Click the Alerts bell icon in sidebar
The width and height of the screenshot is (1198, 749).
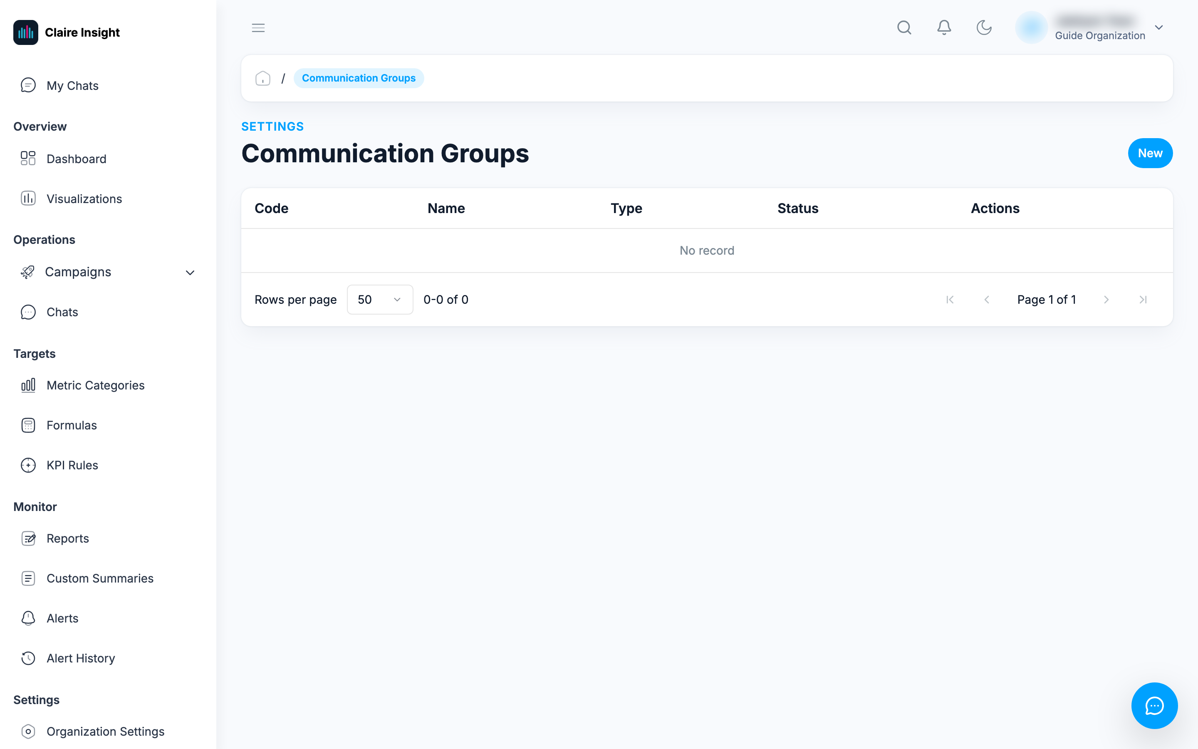(x=28, y=618)
